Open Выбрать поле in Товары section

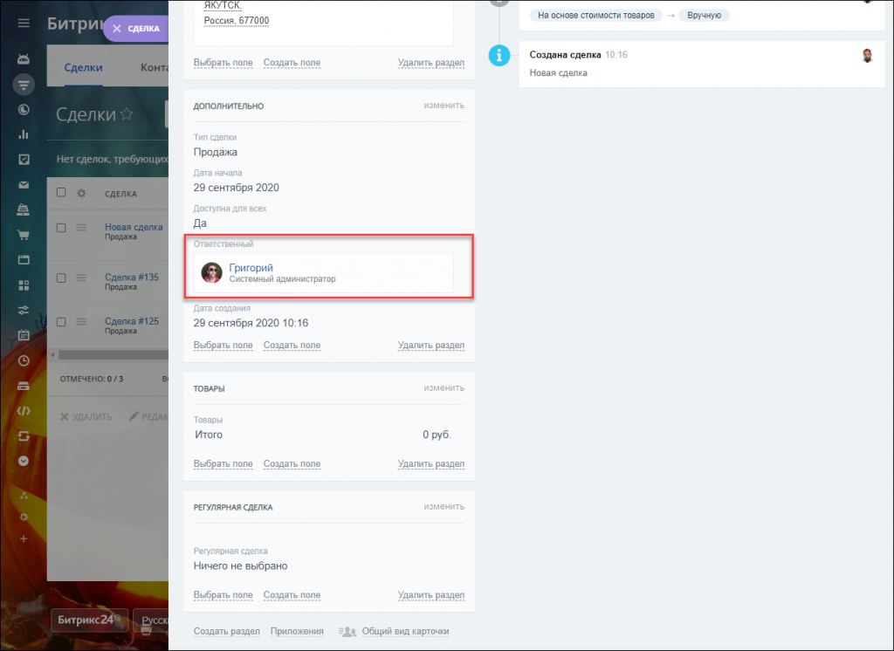click(223, 464)
